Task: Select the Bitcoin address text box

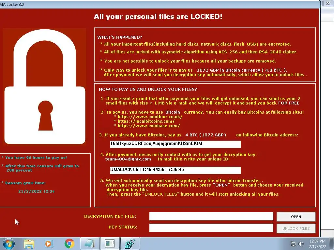Action: (x=175, y=144)
